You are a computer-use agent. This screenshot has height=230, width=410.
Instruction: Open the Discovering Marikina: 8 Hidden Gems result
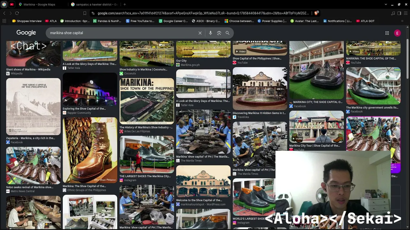click(x=259, y=113)
